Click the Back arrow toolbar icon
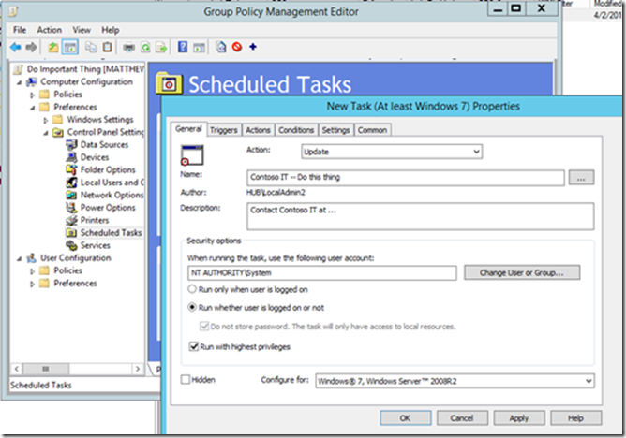Screen dimensions: 626x438 (16, 48)
